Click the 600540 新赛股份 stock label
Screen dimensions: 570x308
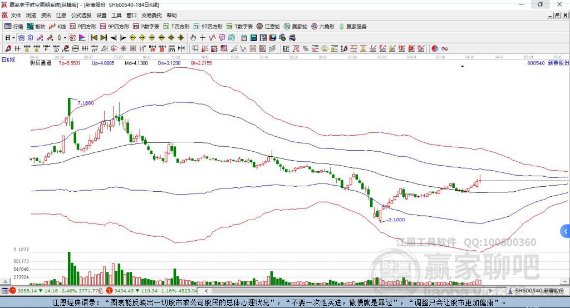point(548,63)
